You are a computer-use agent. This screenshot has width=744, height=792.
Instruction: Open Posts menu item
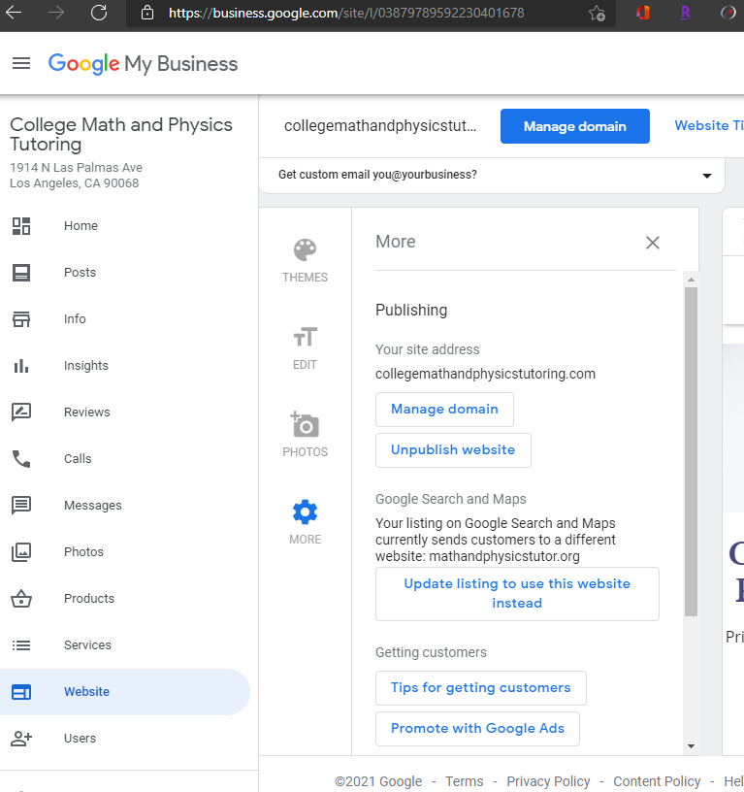[x=80, y=273]
